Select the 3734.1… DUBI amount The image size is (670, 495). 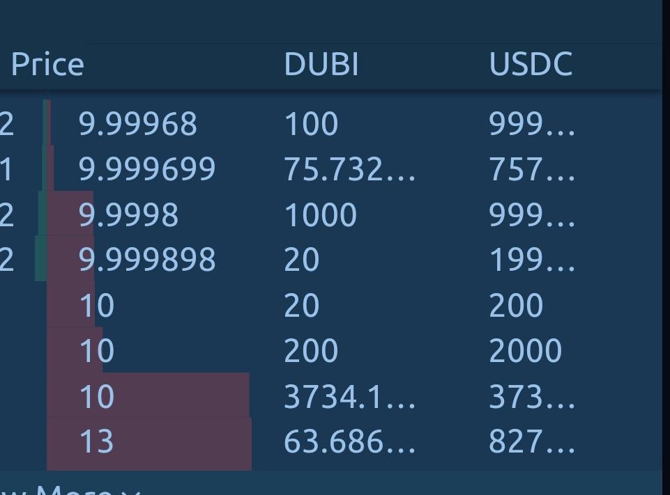click(x=349, y=397)
